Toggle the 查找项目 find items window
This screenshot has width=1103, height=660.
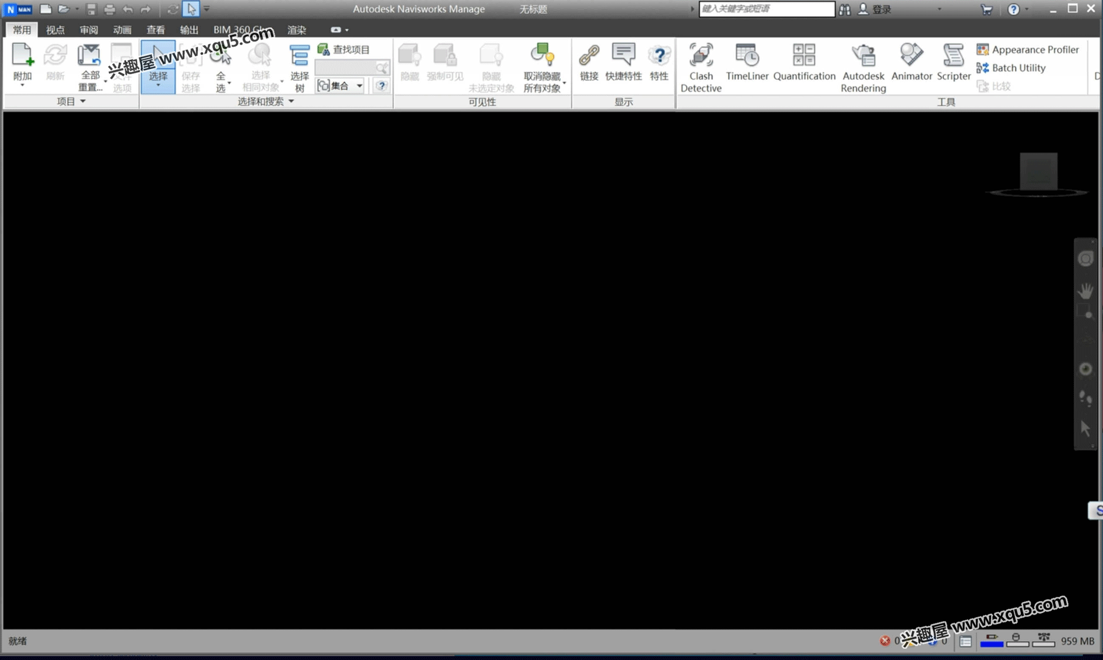click(344, 50)
